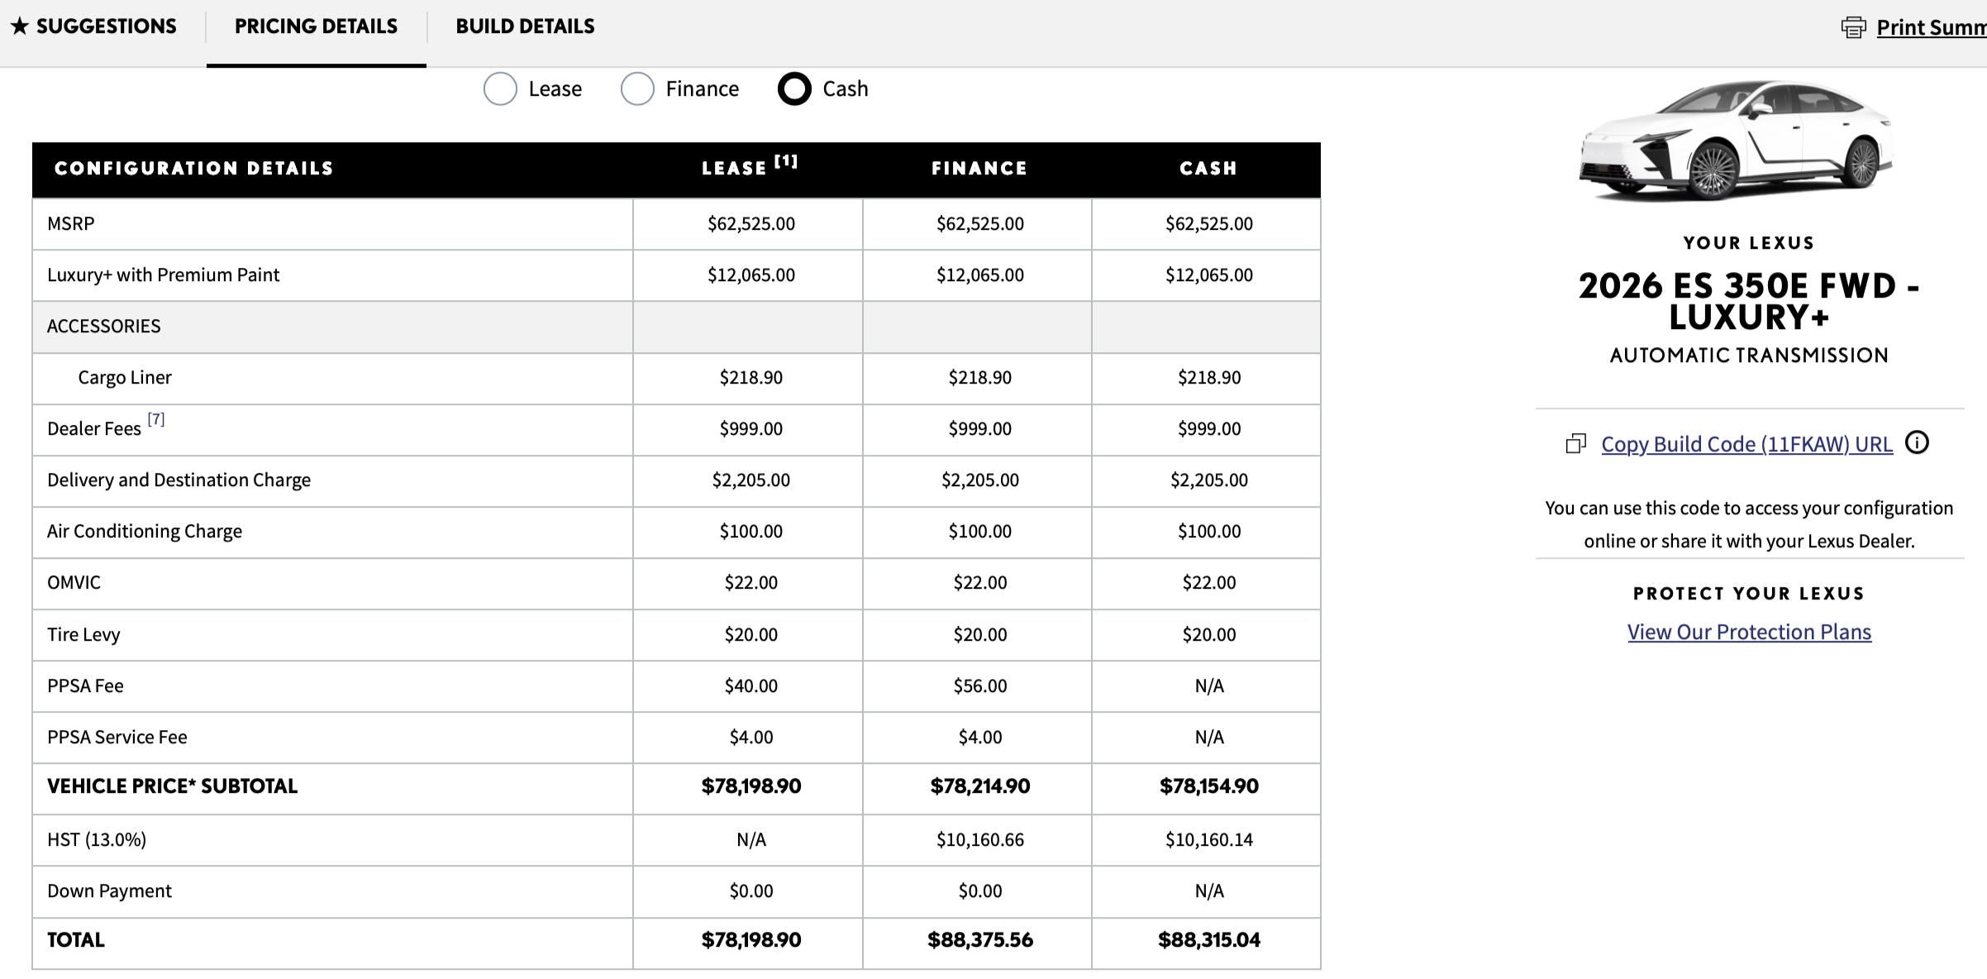Image resolution: width=1987 pixels, height=979 pixels.
Task: Open Dealer Fees footnote [7]
Action: (x=156, y=419)
